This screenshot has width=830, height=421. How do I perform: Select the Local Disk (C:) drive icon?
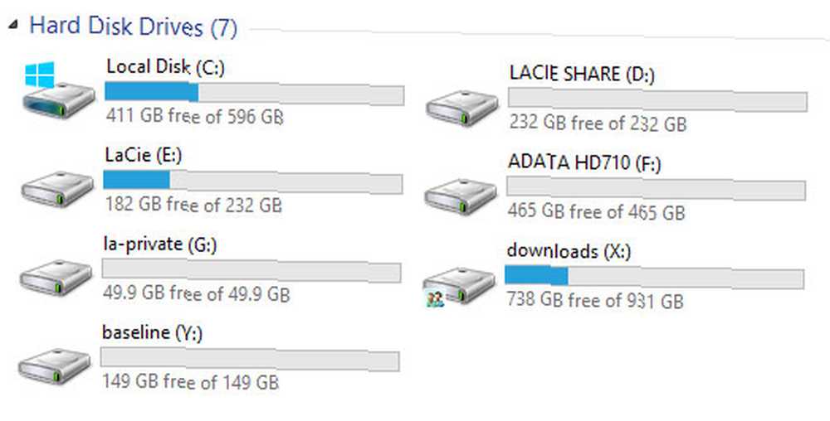point(59,90)
